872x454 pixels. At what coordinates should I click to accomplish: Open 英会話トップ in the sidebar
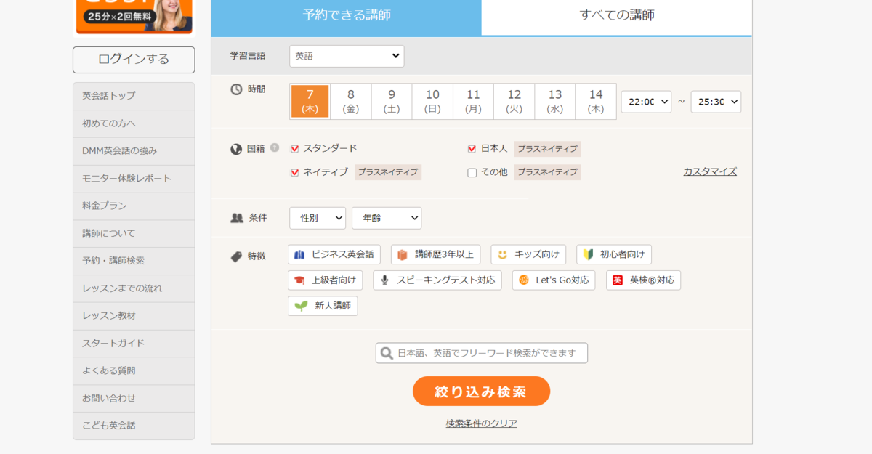(x=134, y=96)
